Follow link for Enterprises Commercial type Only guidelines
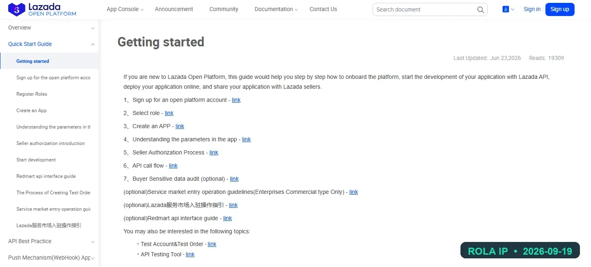 353,192
